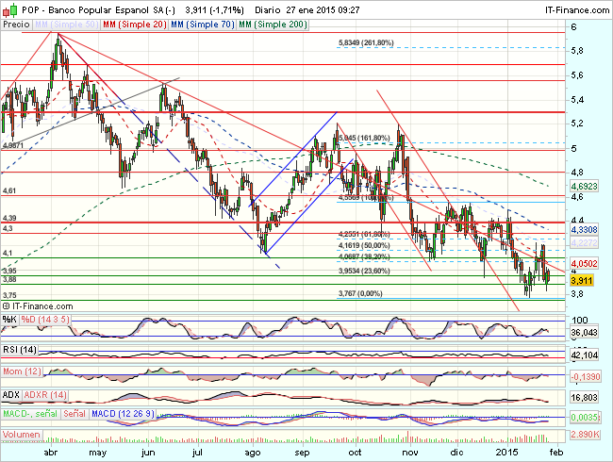The image size is (613, 462).
Task: Click the red 4,0502 price tag on axis
Action: click(585, 265)
